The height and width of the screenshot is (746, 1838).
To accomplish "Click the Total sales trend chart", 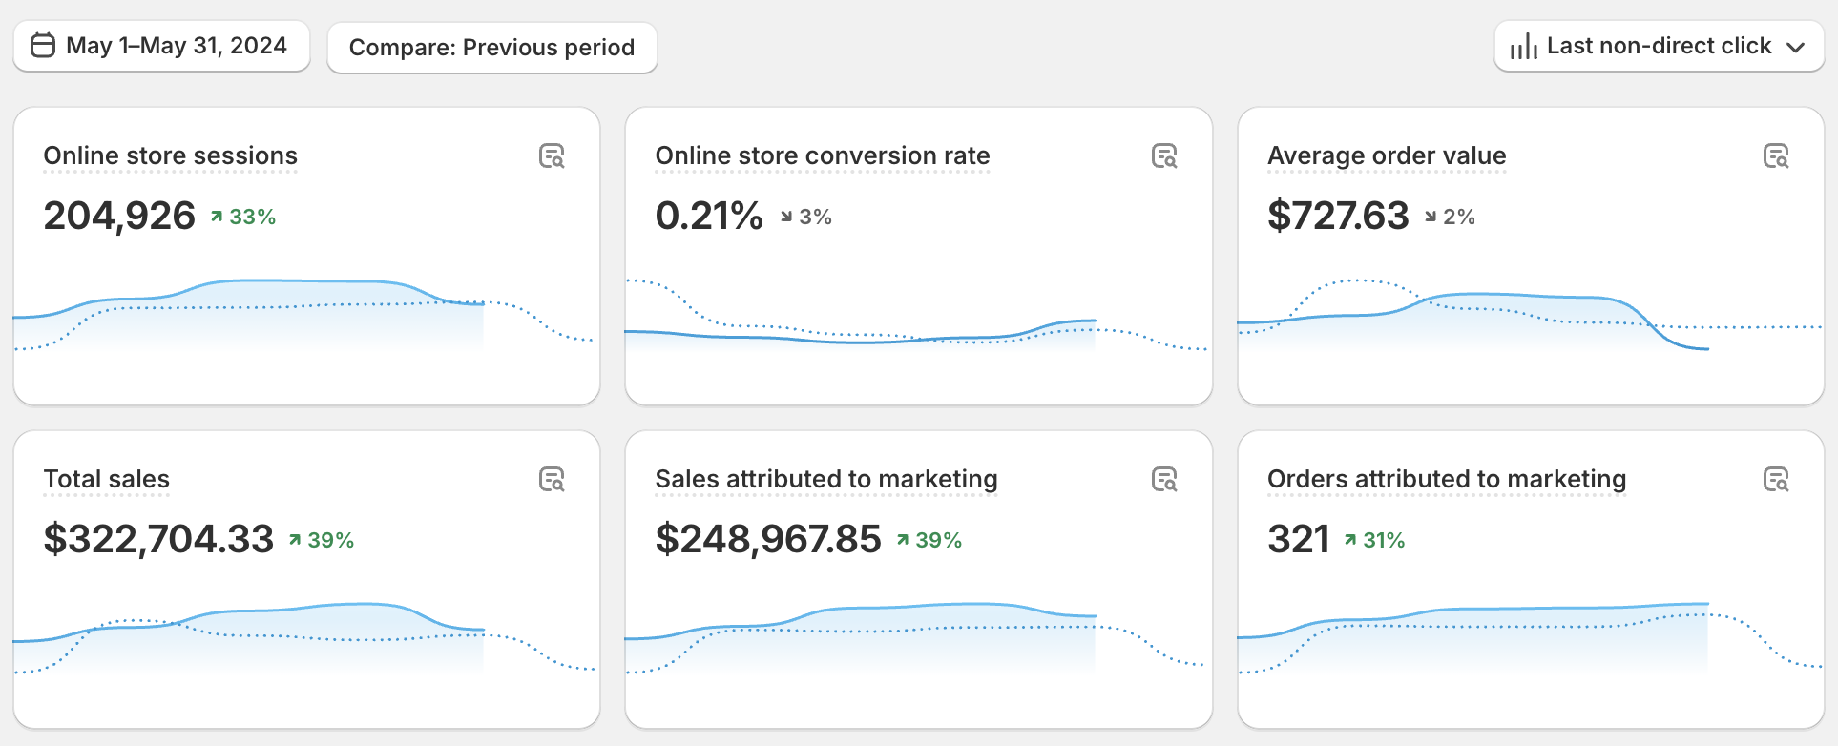I will tap(305, 634).
